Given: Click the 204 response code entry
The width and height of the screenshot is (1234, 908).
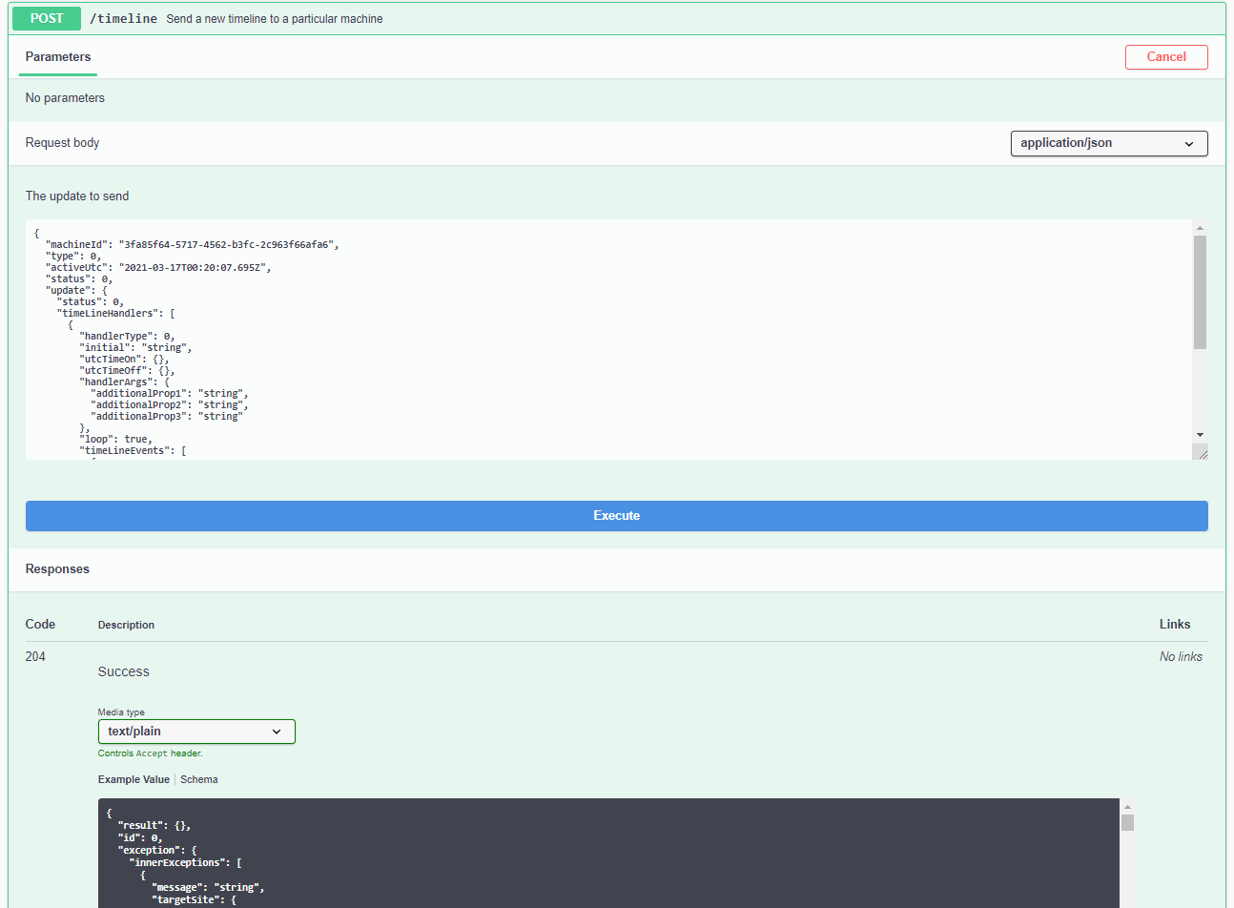Looking at the screenshot, I should click(34, 656).
